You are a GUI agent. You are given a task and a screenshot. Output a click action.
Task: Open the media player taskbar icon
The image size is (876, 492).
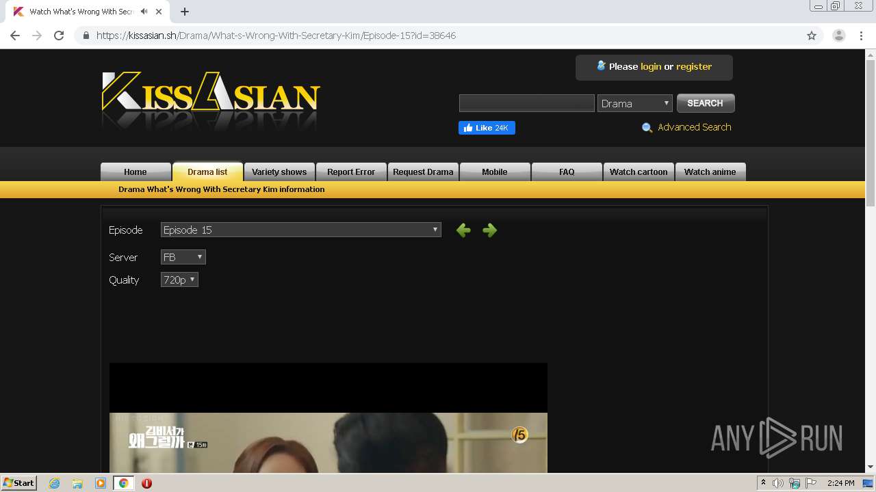click(101, 483)
